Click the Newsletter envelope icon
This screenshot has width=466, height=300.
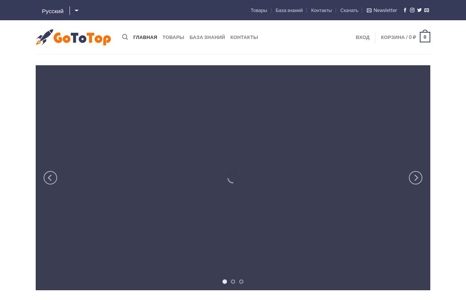[369, 10]
